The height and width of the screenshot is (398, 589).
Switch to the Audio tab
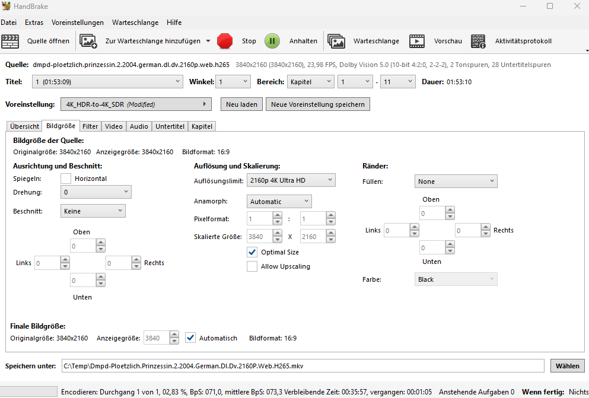point(139,126)
